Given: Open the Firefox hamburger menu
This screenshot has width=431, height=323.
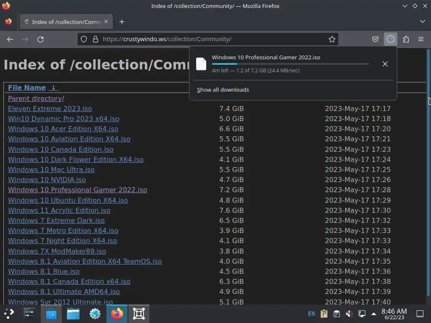Looking at the screenshot, I should (421, 39).
